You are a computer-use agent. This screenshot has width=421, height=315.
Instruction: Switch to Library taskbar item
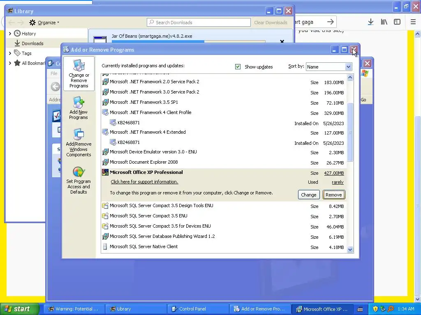tap(136, 309)
